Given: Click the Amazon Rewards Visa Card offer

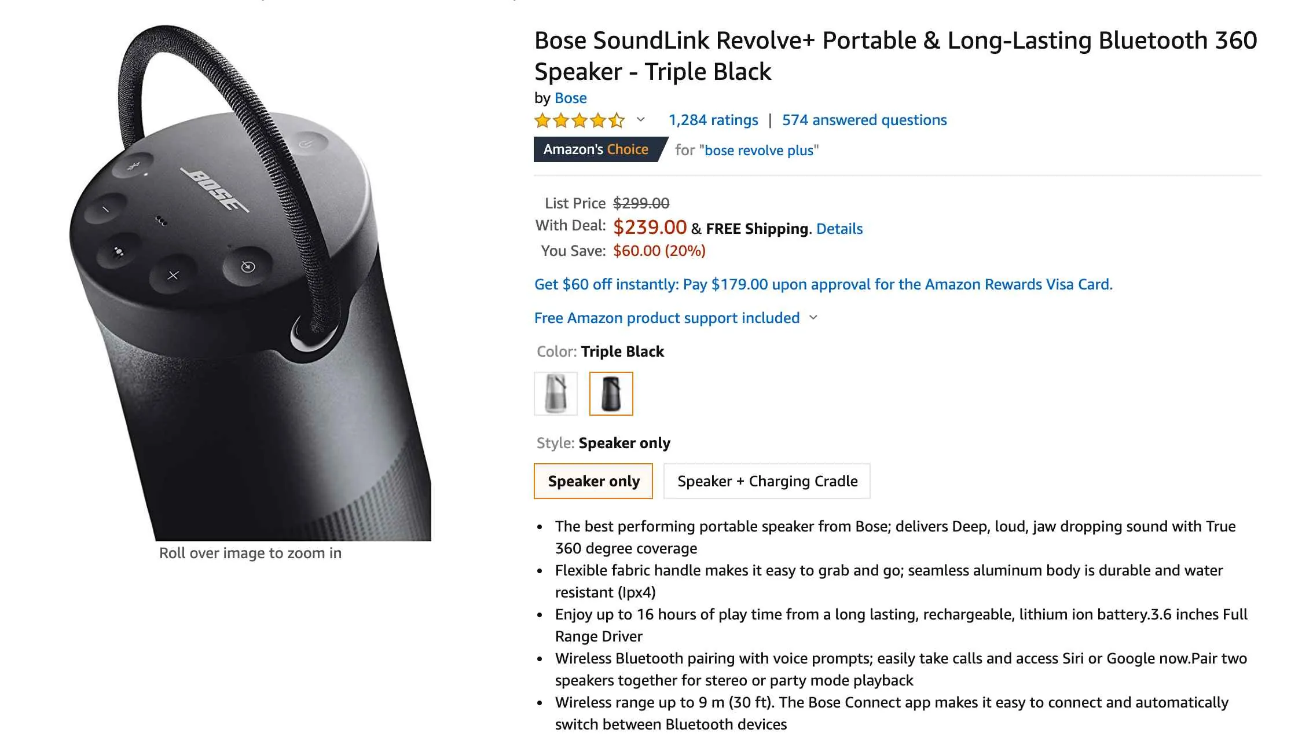Looking at the screenshot, I should (x=822, y=284).
